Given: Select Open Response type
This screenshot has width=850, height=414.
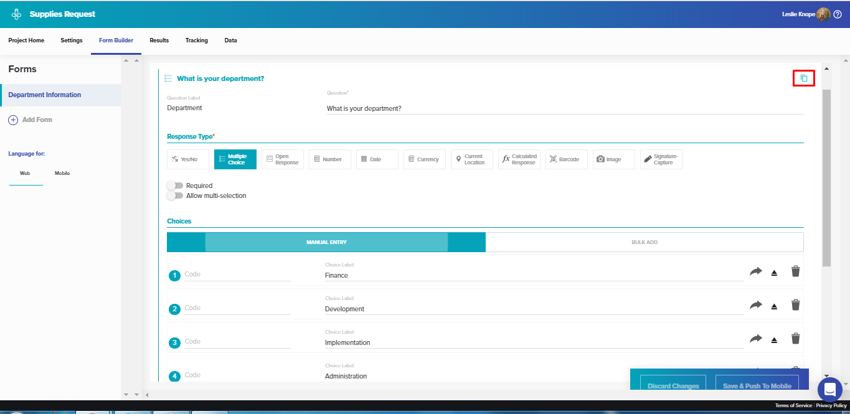Looking at the screenshot, I should tap(283, 159).
